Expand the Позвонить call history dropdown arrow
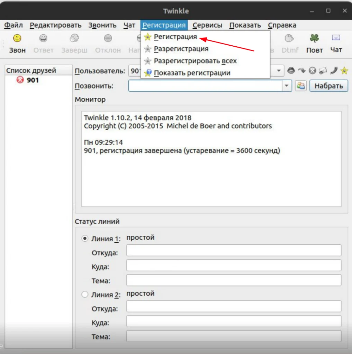This screenshot has width=352, height=354. (x=287, y=86)
